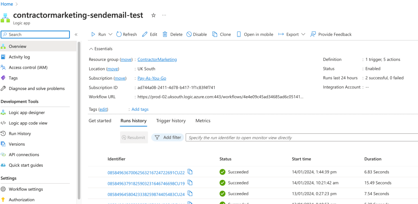Focus the sidebar Search box

click(35, 35)
